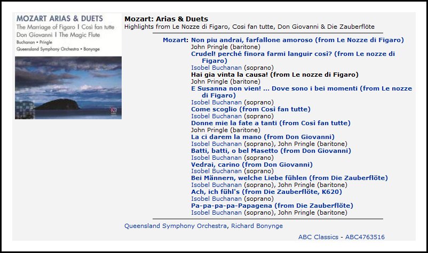This screenshot has width=428, height=253.
Task: Click 'Batti, batti, o bel Masetto' link
Action: coord(271,151)
